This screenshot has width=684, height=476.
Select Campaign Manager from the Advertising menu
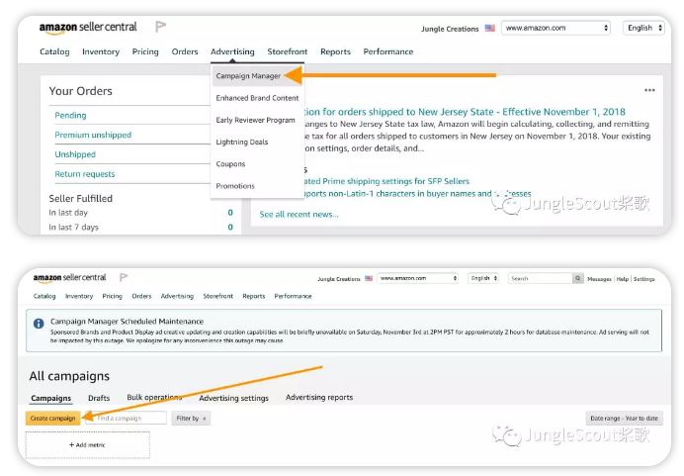248,75
